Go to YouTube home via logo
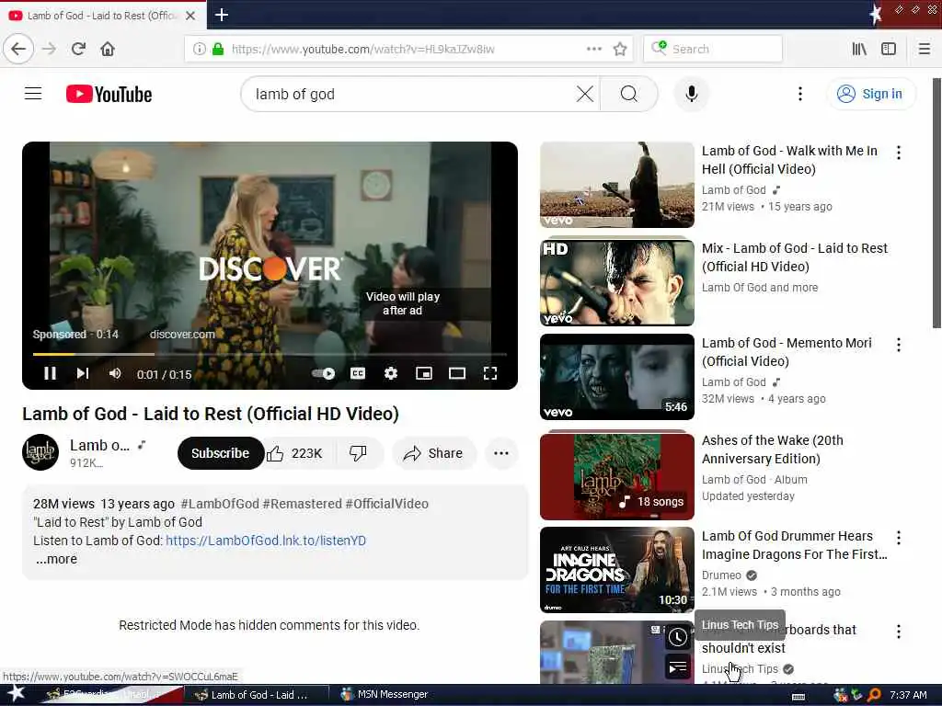This screenshot has width=942, height=706. point(109,95)
